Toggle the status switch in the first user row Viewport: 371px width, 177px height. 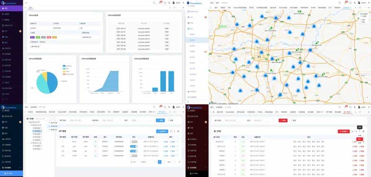point(134,141)
